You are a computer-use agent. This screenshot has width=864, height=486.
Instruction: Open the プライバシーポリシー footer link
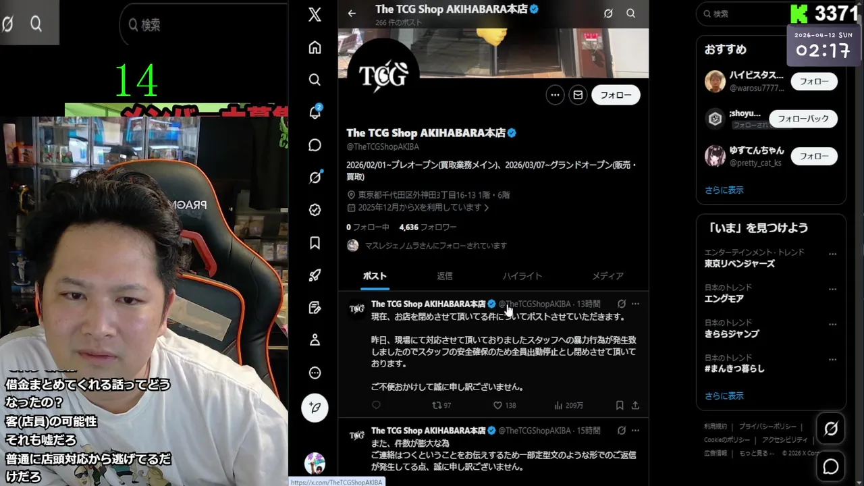coord(767,427)
